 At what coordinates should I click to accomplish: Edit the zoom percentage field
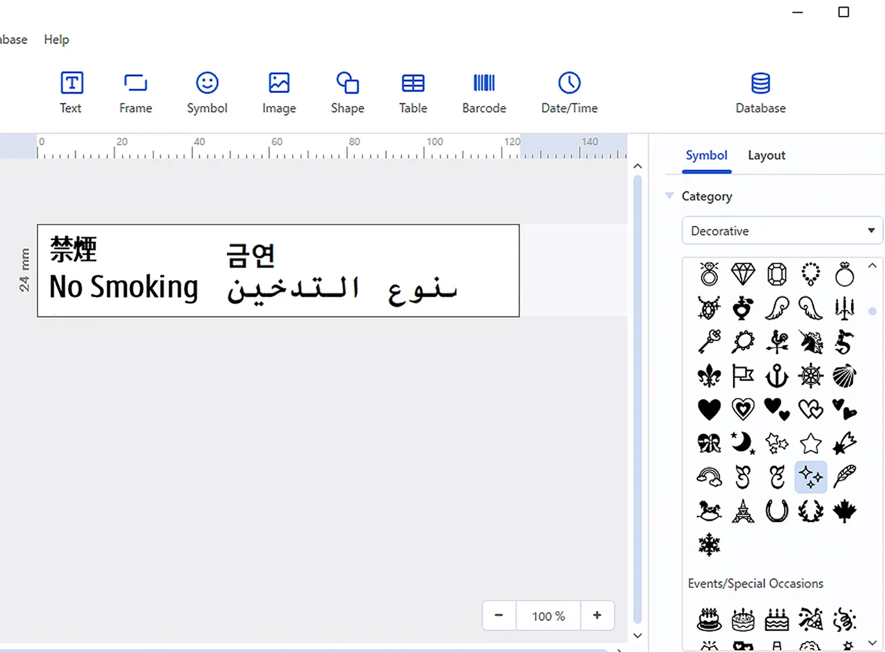[548, 615]
